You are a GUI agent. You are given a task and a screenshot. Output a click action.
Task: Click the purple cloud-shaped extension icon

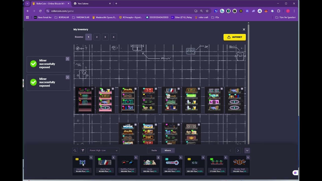tap(253, 11)
